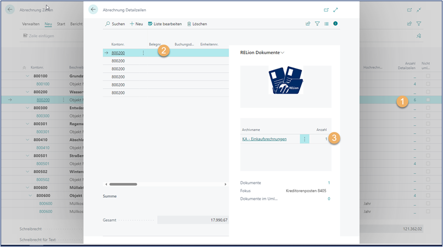Viewport: 443px width, 247px height.
Task: Tick the 'Nicht uml...' checkbox in the first row
Action: [428, 76]
